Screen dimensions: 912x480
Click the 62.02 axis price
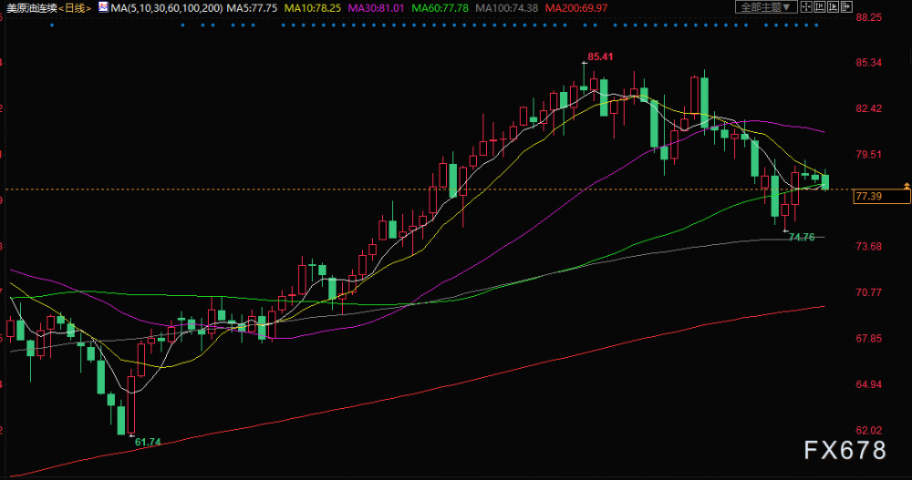869,430
